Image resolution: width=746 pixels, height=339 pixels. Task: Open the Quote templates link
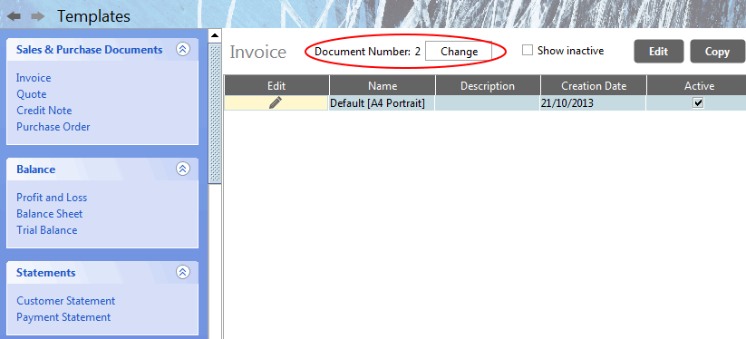(32, 94)
